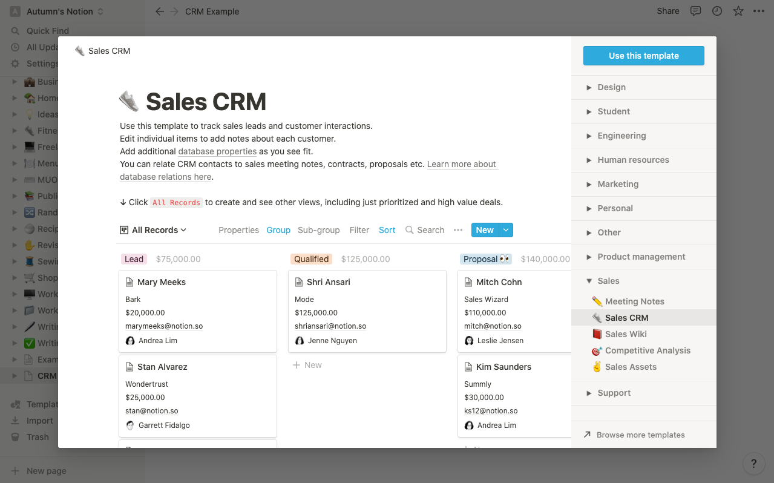Expand the Other template category
The width and height of the screenshot is (774, 483).
coord(589,232)
